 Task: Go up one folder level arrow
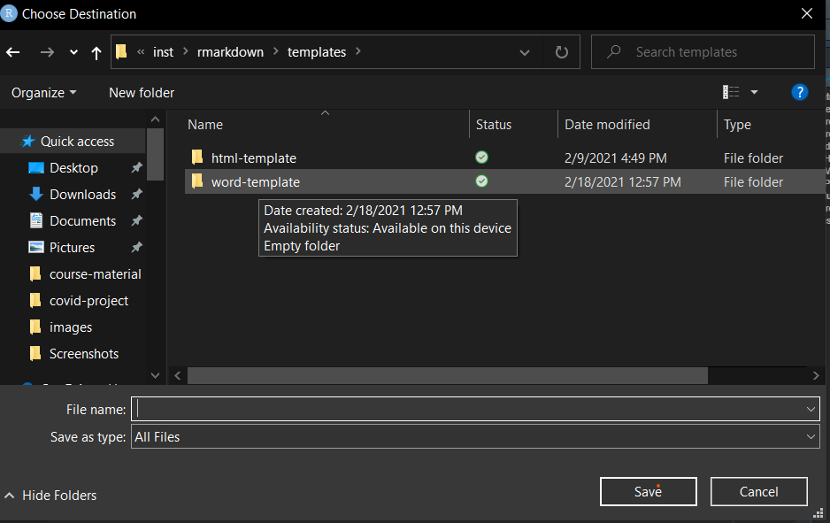[96, 52]
